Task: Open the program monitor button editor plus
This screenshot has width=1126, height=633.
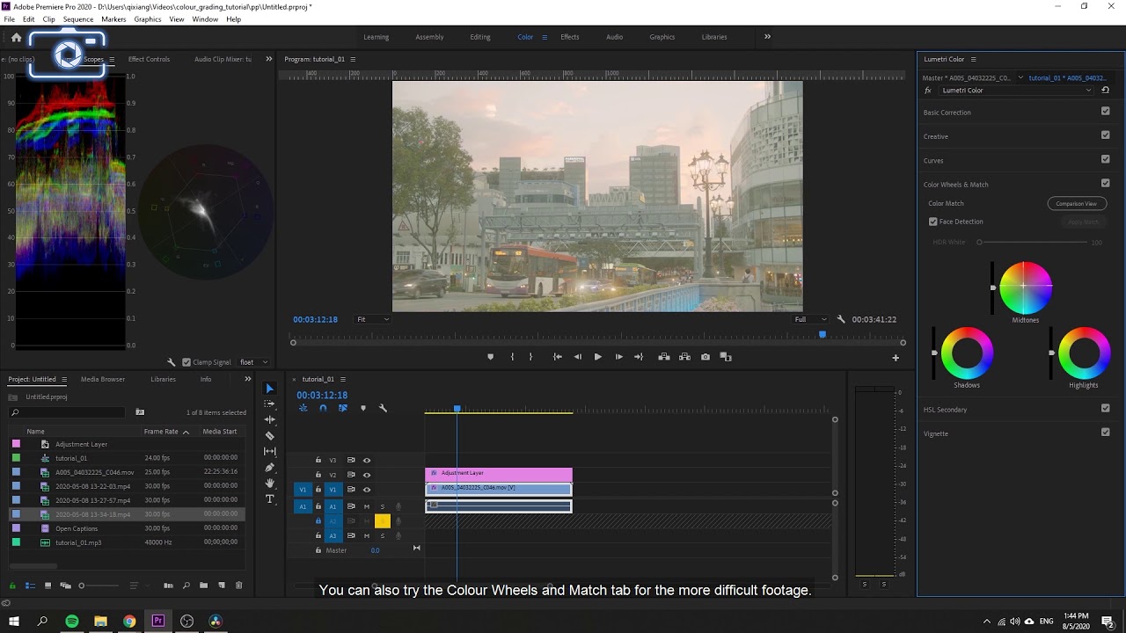Action: click(896, 358)
